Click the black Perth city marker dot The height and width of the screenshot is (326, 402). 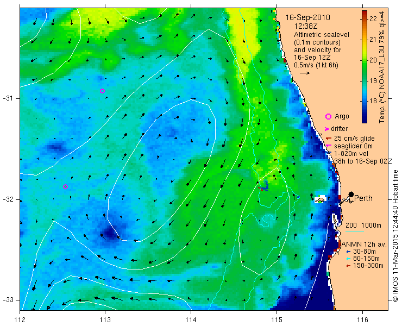pos(351,194)
